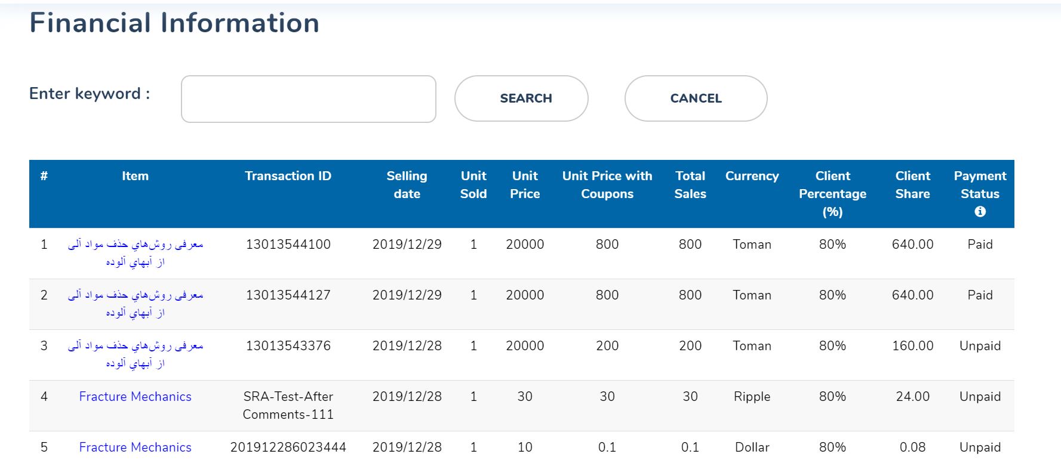1061x460 pixels.
Task: Open item link in row 3
Action: pyautogui.click(x=136, y=354)
